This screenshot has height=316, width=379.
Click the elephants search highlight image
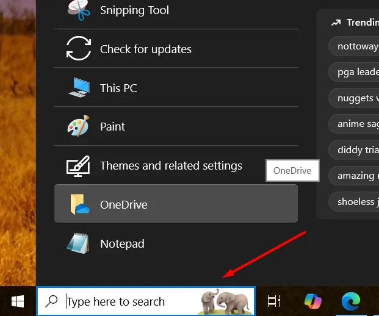(x=225, y=302)
